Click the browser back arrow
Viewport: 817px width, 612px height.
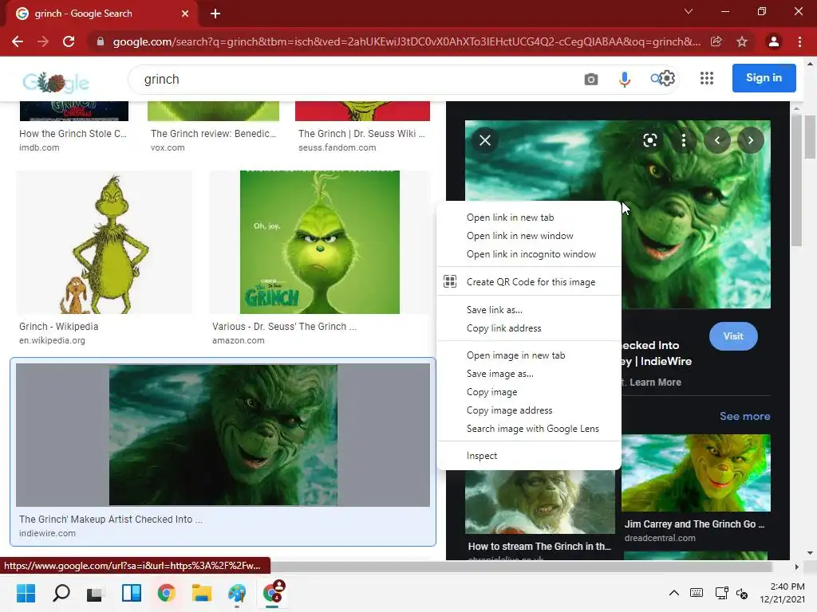point(18,41)
